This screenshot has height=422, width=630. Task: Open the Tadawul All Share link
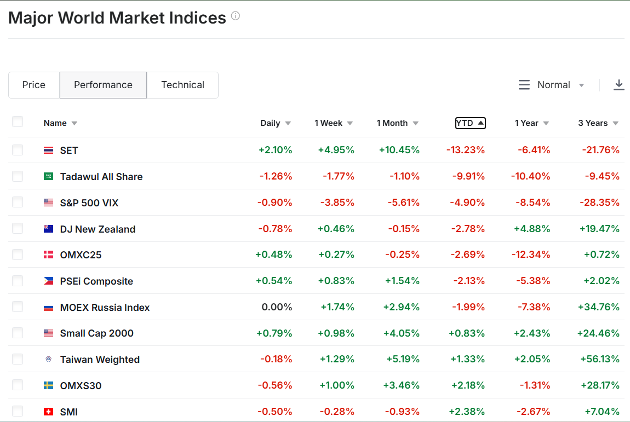coord(101,177)
